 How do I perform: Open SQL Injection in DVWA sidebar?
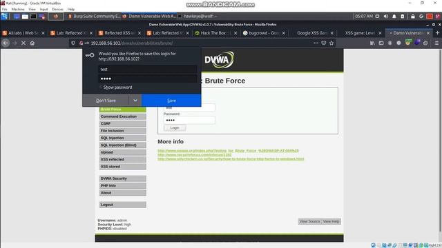[x=123, y=138]
